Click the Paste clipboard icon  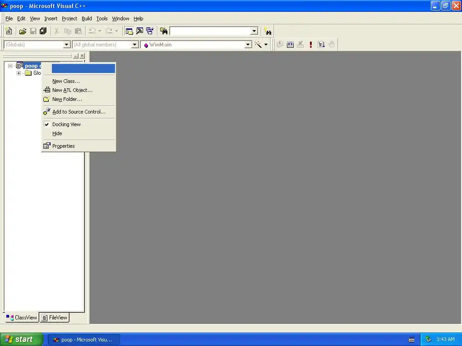coord(79,31)
